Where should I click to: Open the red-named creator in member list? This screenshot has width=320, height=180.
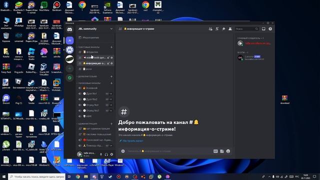(x=254, y=43)
